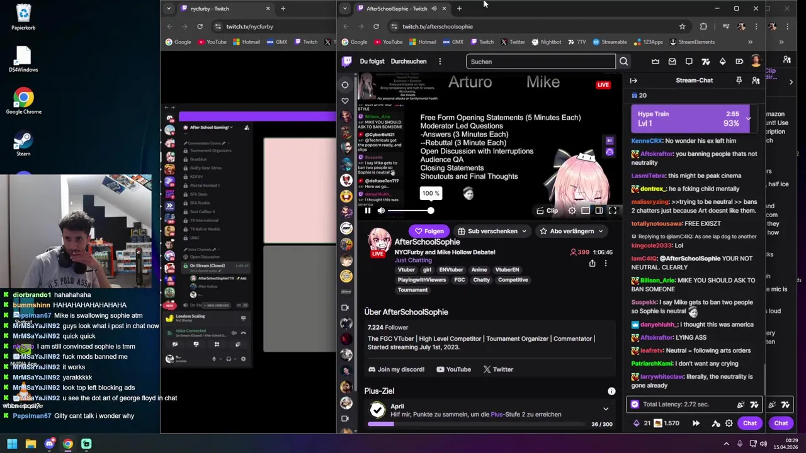Adjust the player volume slider
Viewport: 806px width, 453px height.
click(x=410, y=211)
